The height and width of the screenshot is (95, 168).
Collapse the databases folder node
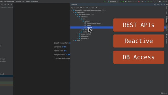(x=73, y=12)
